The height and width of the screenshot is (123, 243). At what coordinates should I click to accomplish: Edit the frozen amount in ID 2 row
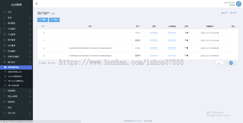click(172, 48)
